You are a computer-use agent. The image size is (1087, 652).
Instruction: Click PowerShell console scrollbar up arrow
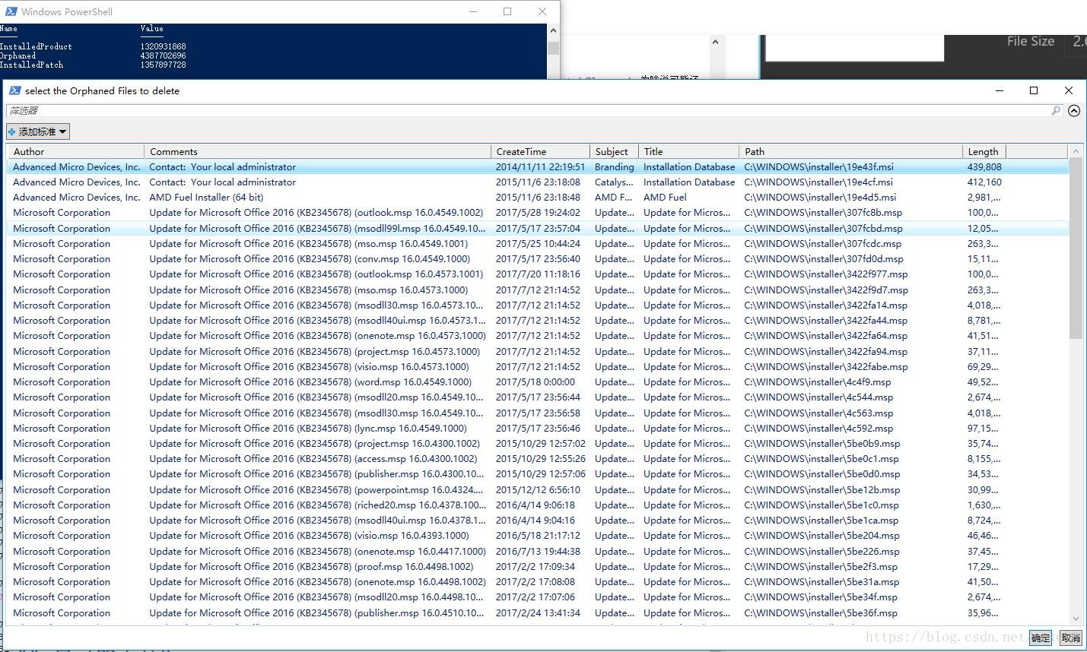(x=553, y=31)
